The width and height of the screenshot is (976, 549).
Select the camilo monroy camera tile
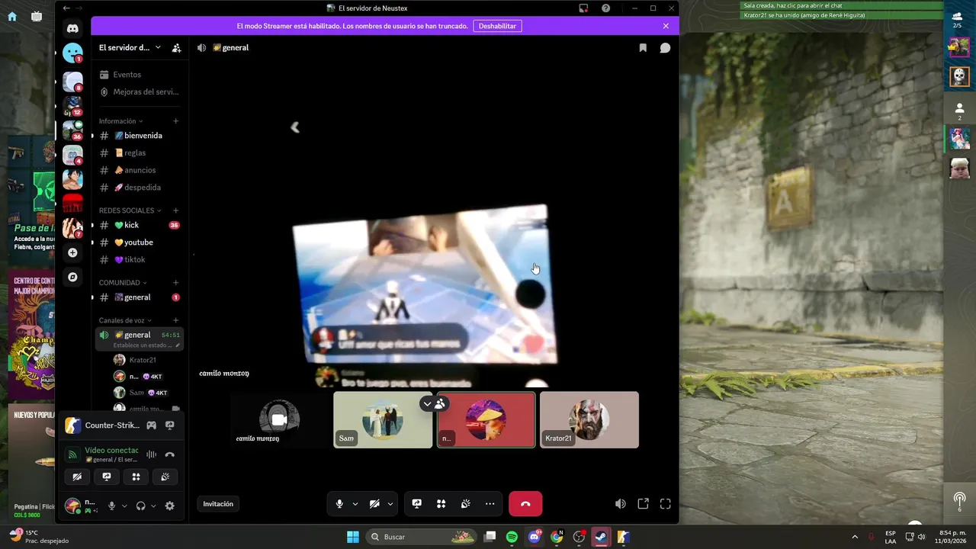[279, 419]
